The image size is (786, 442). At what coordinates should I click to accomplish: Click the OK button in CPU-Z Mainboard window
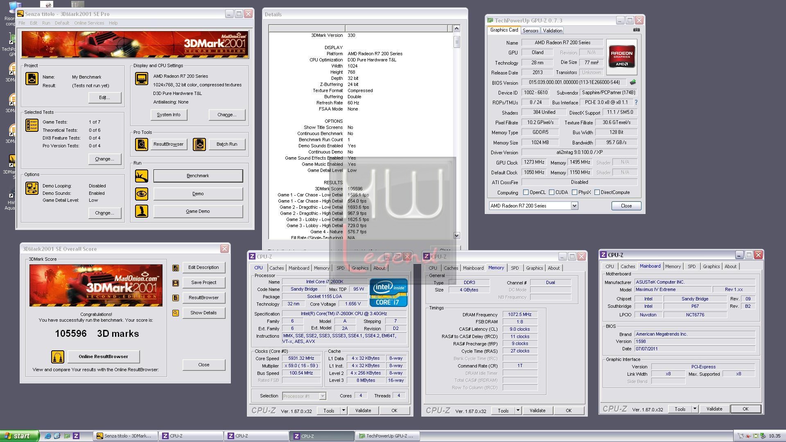click(745, 409)
